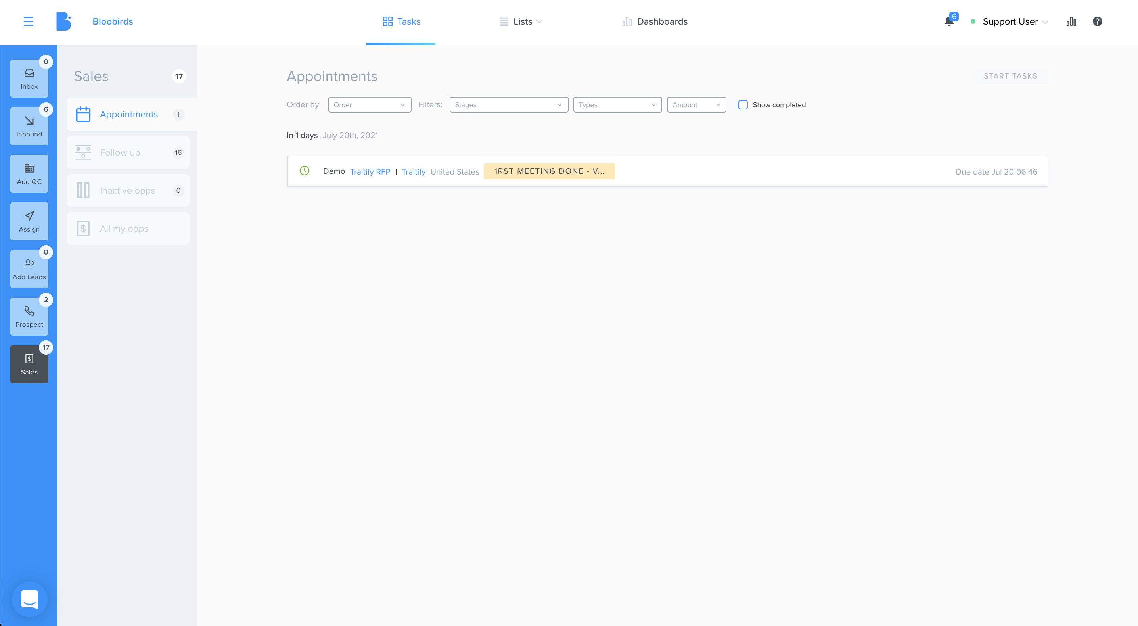Open the Traitify company link

pos(414,171)
